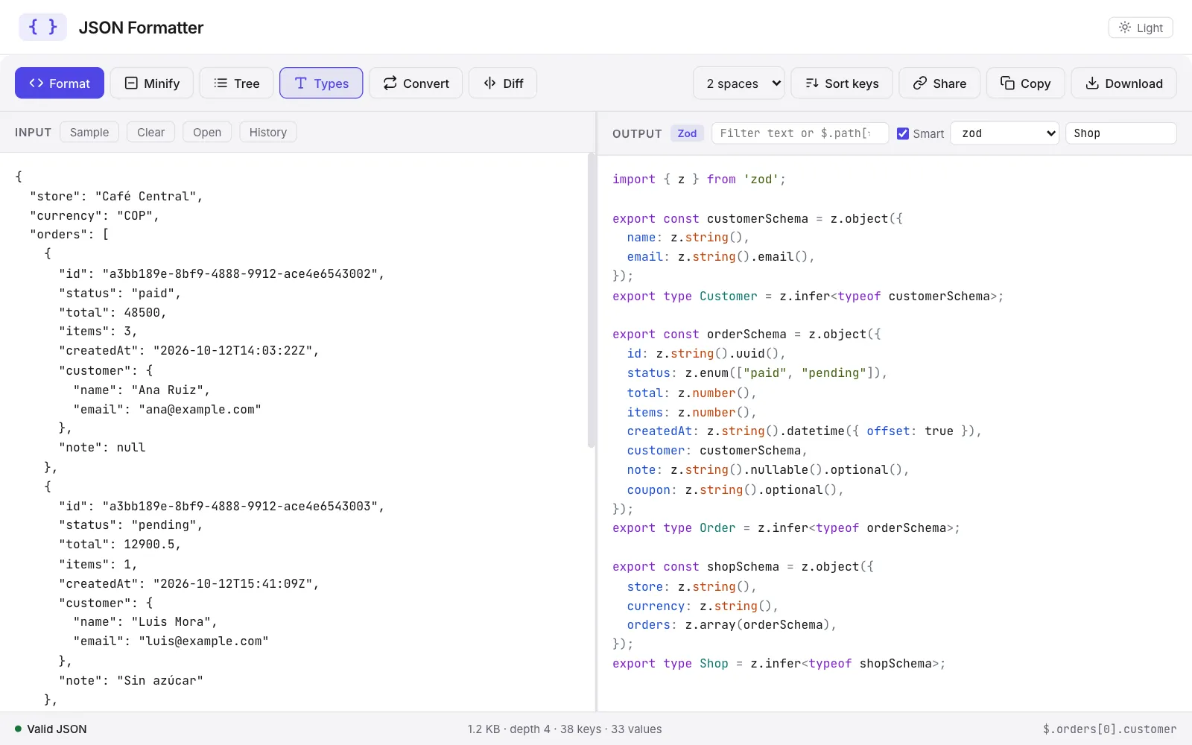
Task: Click the "note": "Sin azúcar" line
Action: (131, 680)
